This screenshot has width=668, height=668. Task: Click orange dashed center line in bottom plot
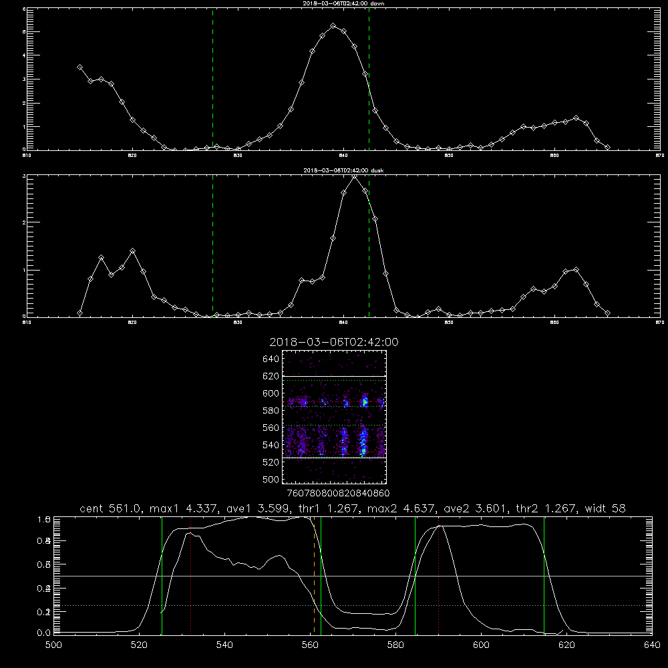pos(315,575)
